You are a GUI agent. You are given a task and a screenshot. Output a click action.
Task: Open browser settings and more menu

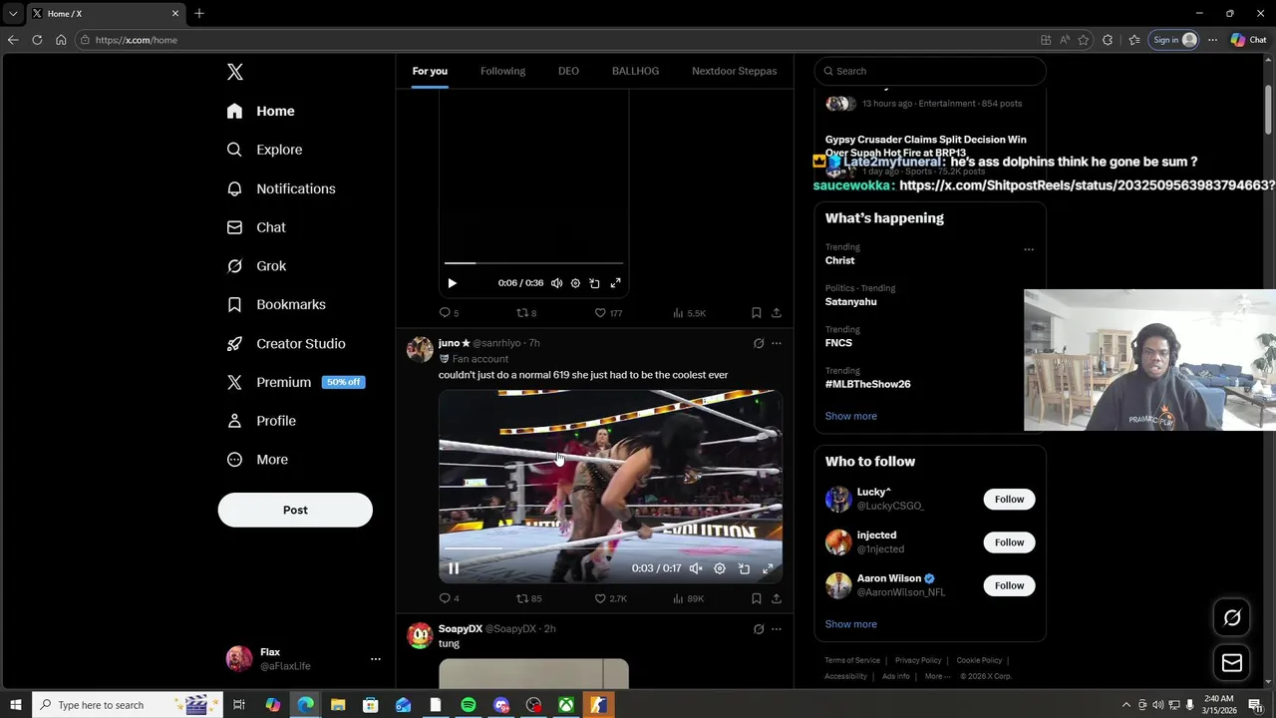pos(1212,40)
